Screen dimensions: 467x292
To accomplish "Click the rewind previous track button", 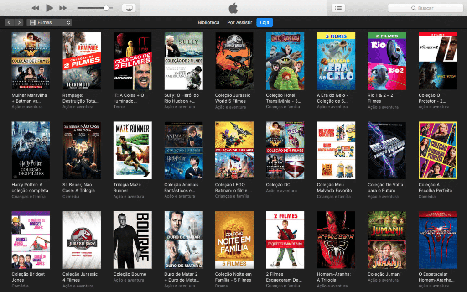I will [35, 8].
